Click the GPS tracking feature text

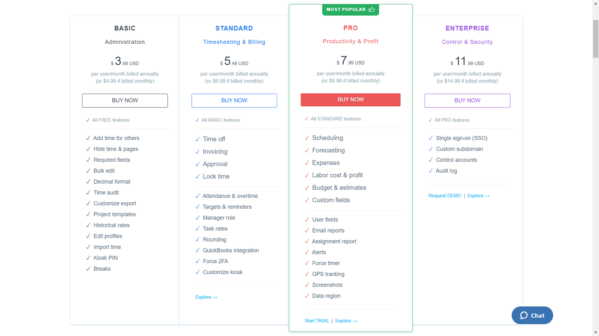(328, 274)
